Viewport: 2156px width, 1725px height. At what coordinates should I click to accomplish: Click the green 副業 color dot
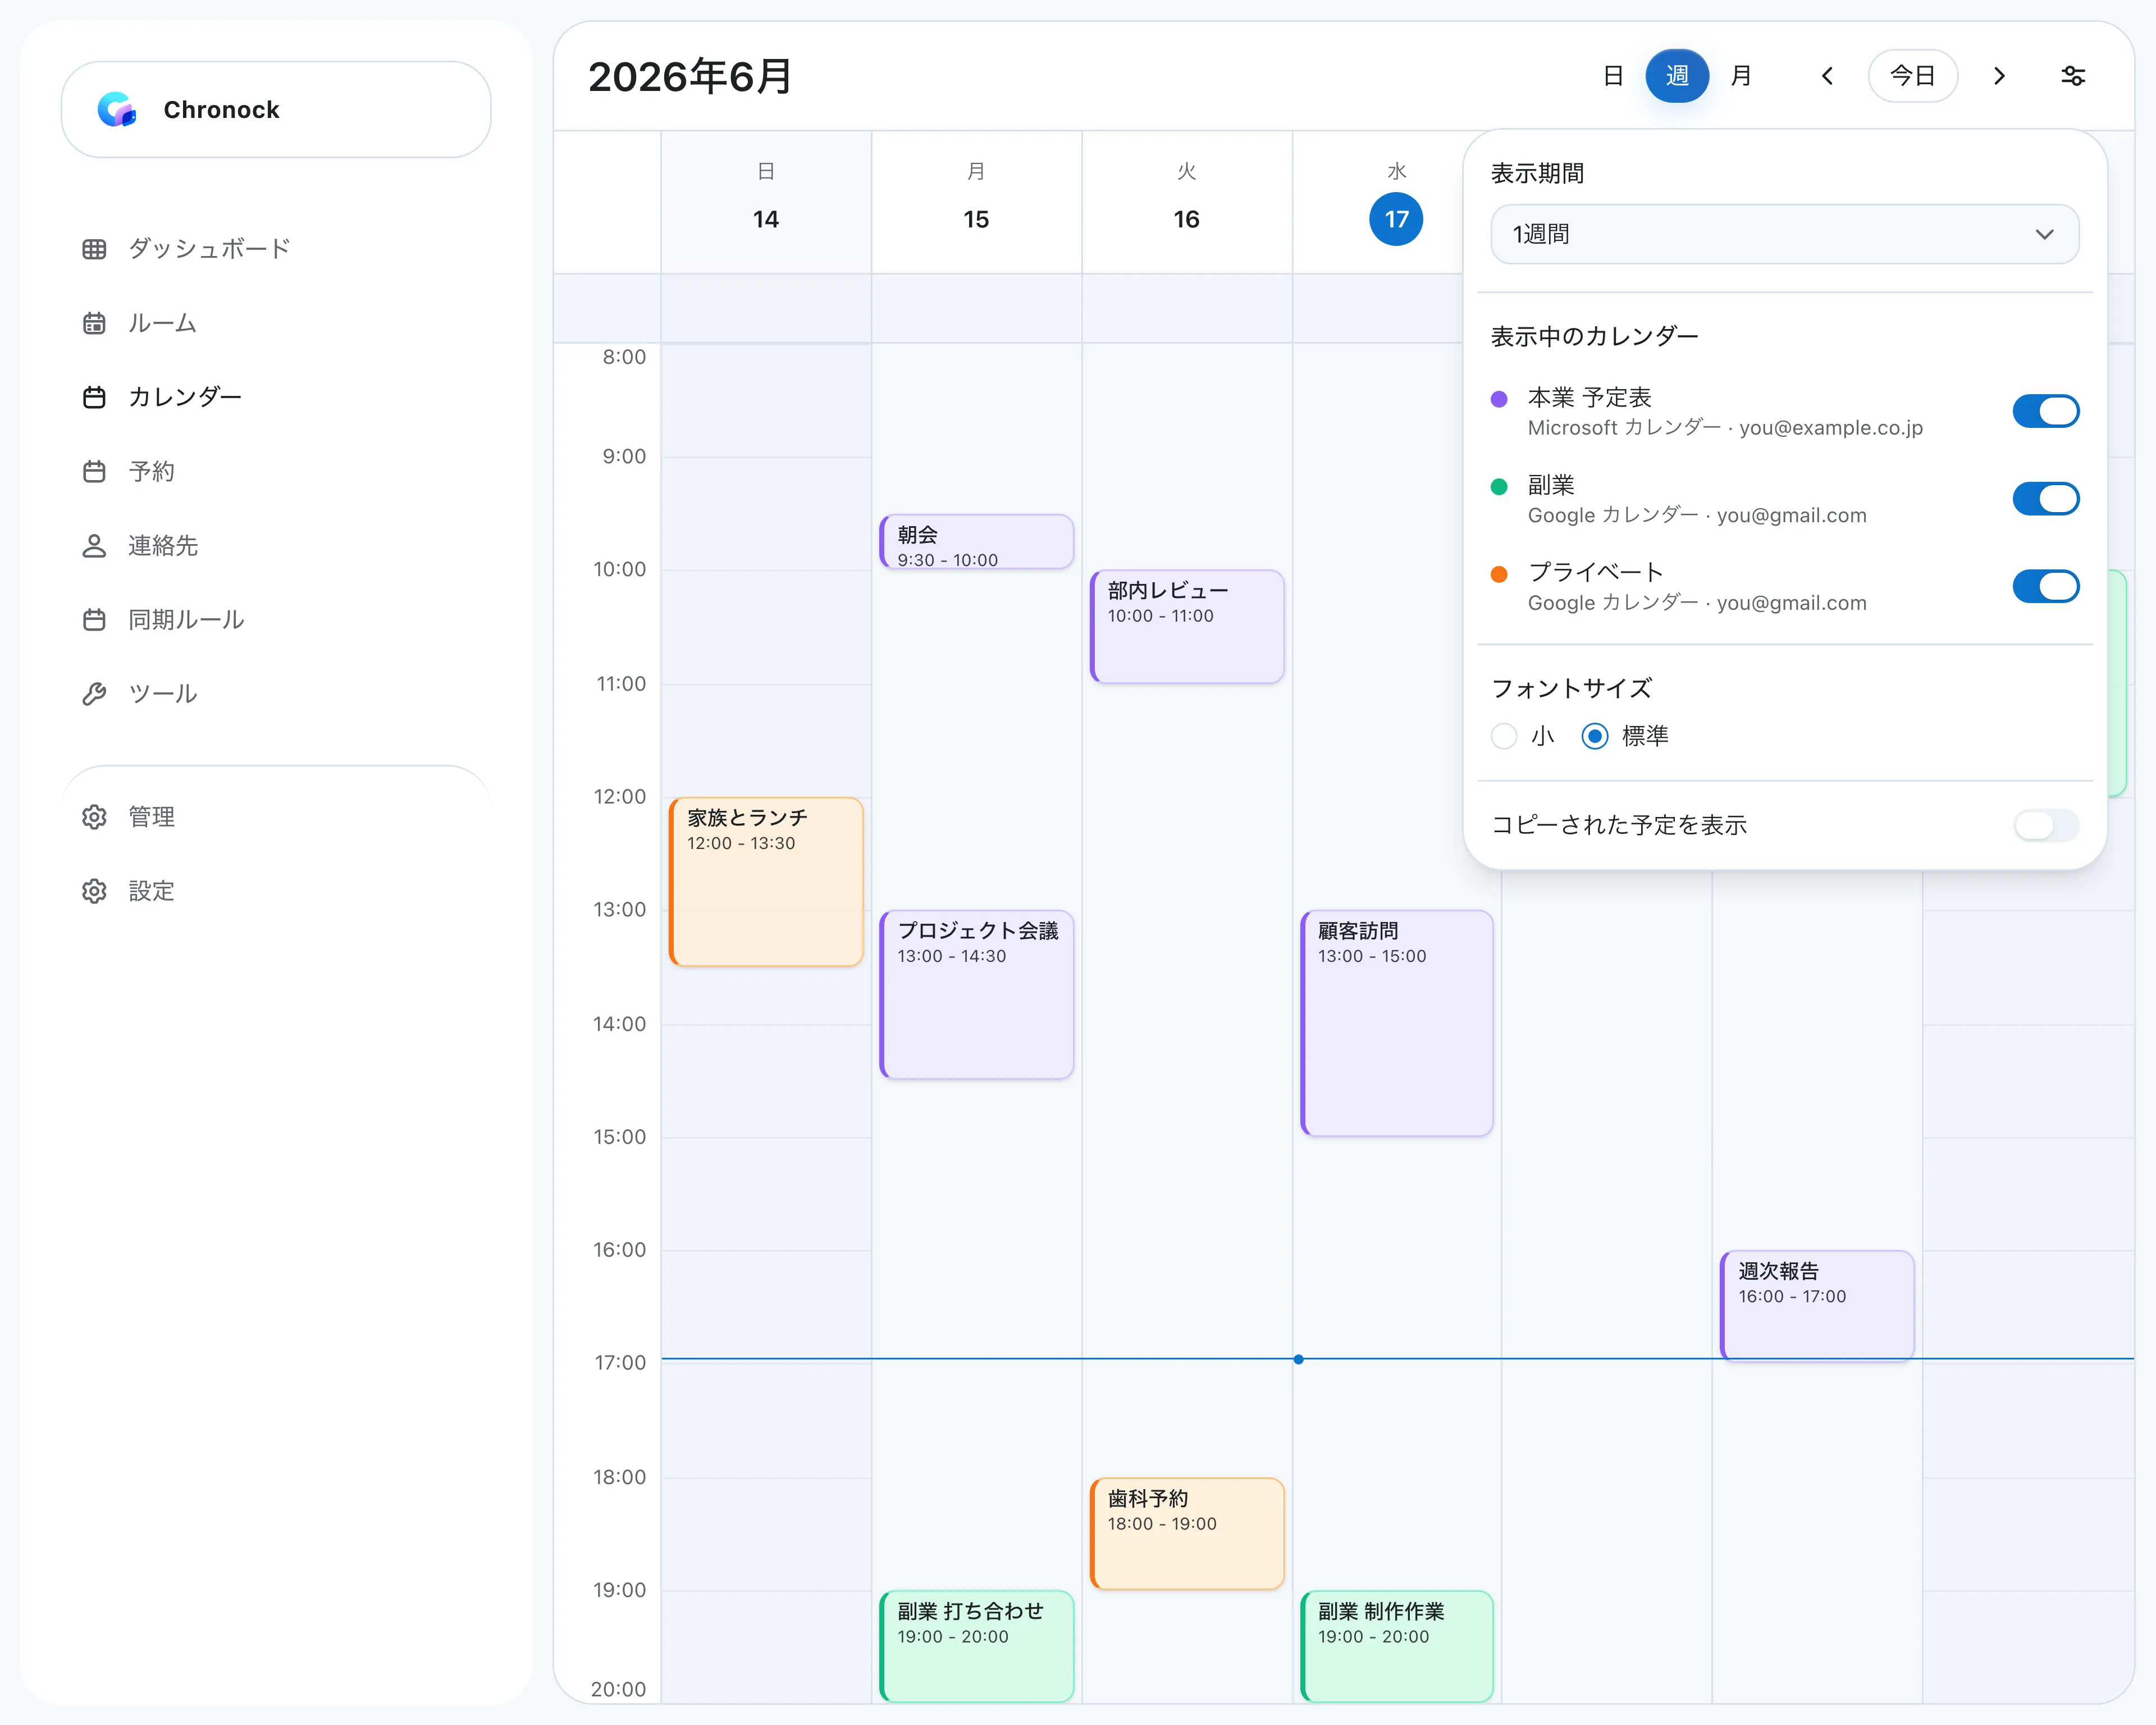(x=1499, y=487)
